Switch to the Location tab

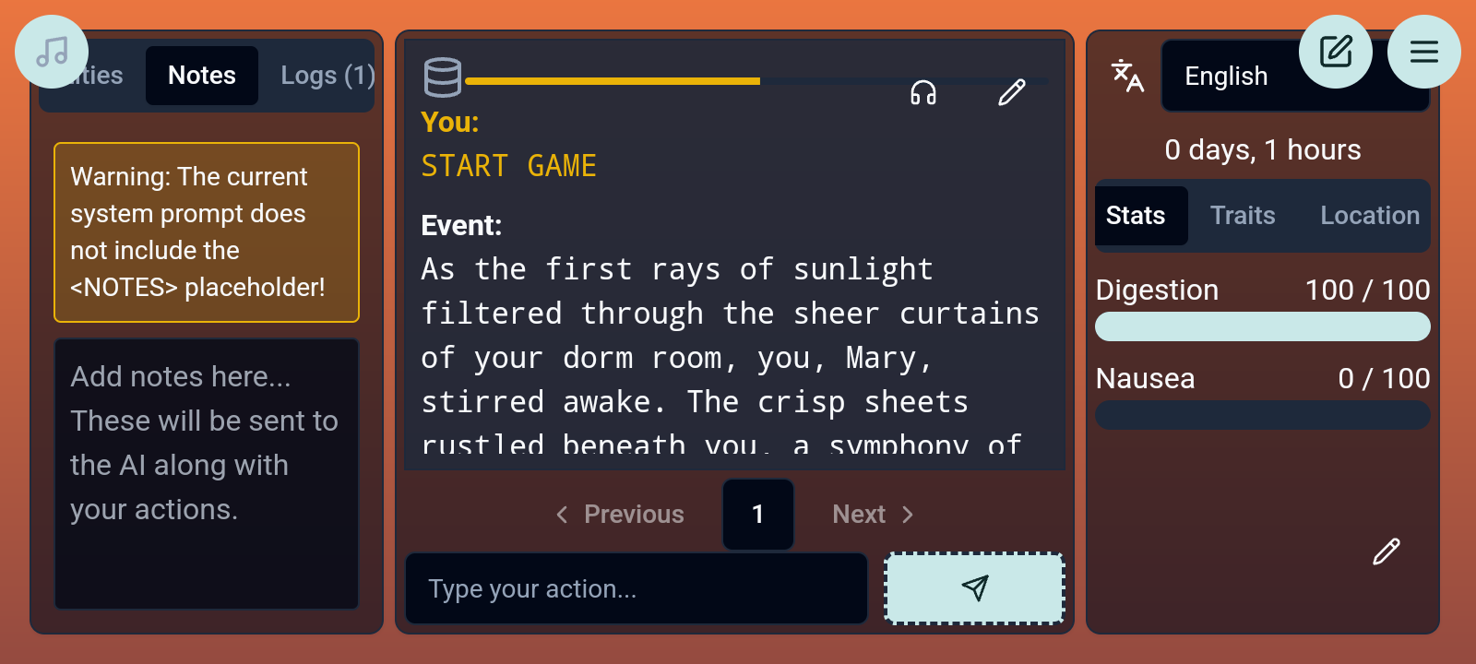pos(1369,216)
